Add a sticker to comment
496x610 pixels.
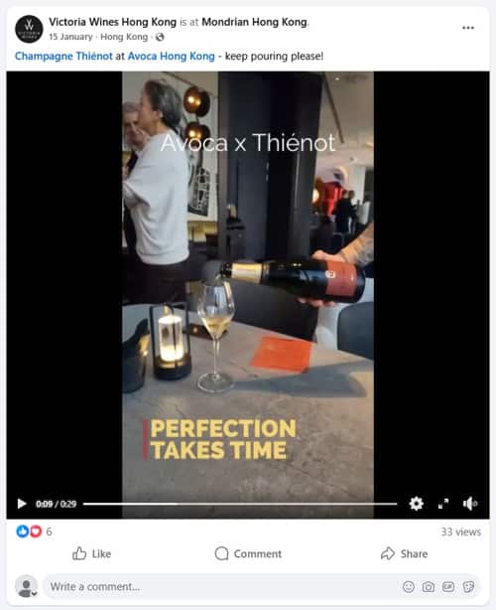(468, 587)
